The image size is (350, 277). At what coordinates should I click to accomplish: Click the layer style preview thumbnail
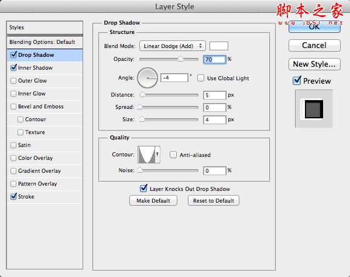tap(314, 109)
